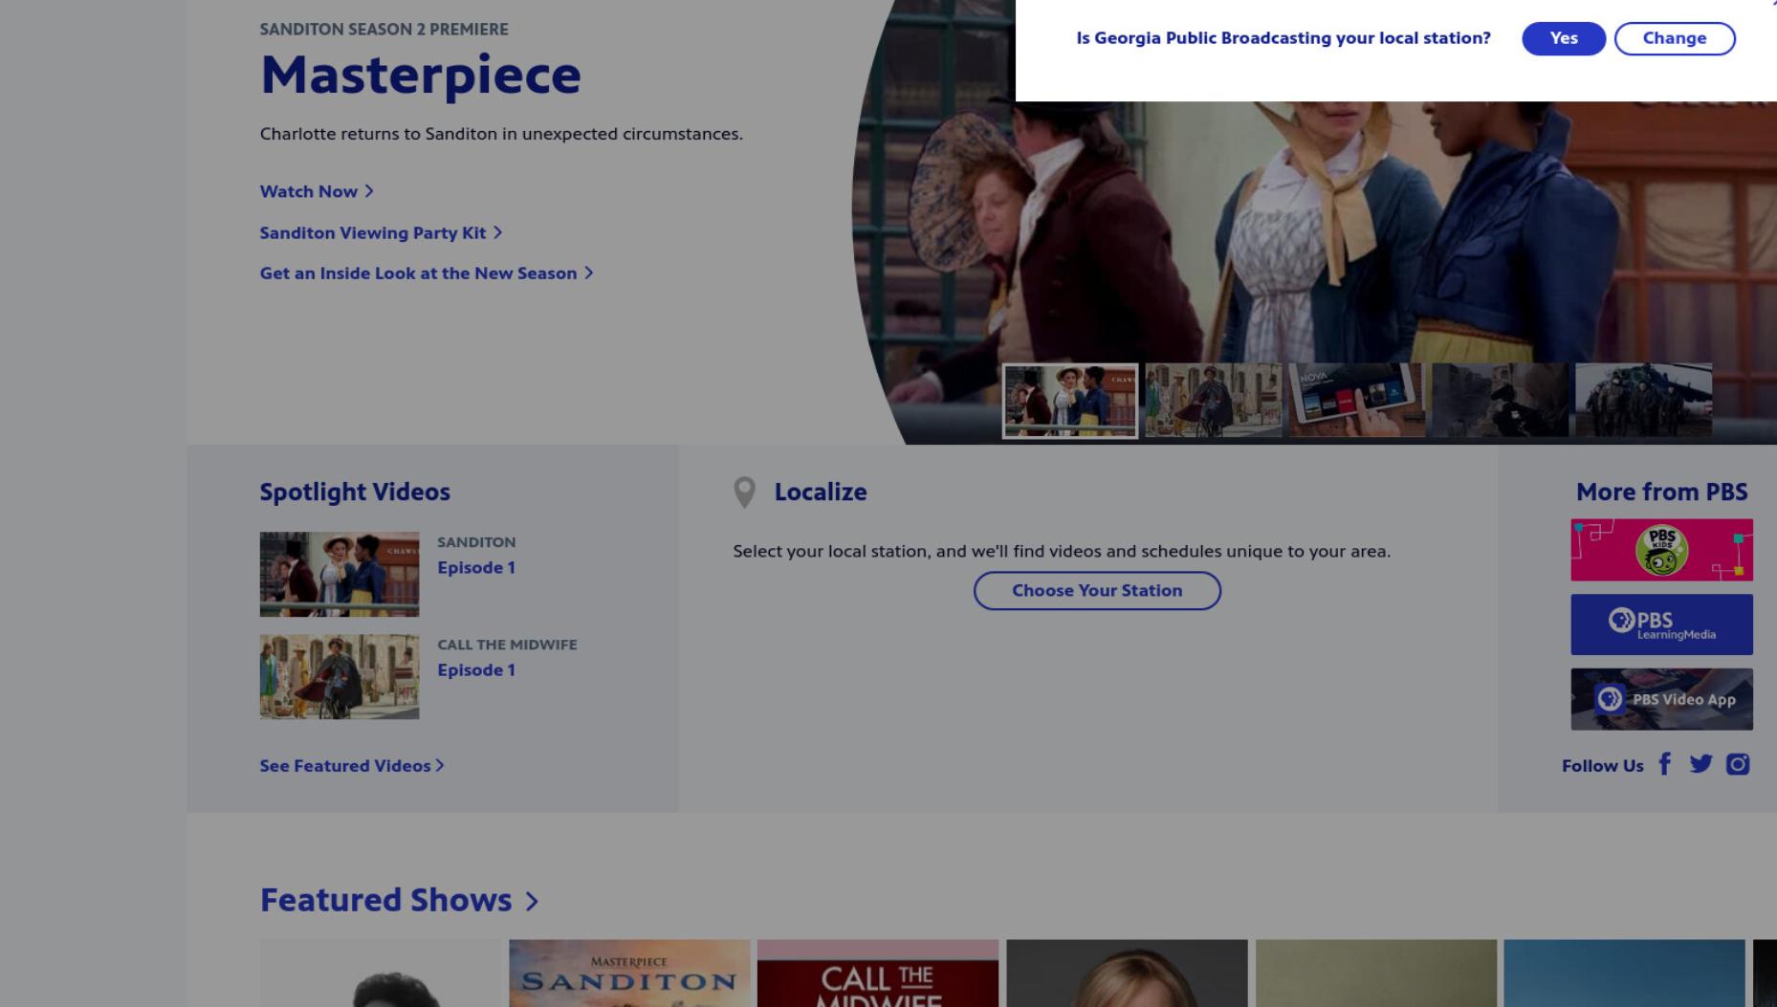This screenshot has width=1777, height=1007.
Task: Click Sanditon Episode 1 title link
Action: pos(476,567)
